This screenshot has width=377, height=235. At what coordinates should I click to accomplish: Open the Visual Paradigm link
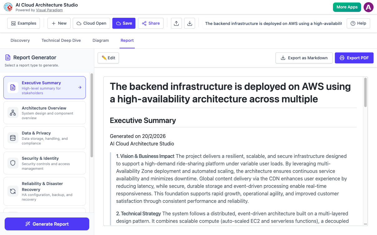click(x=49, y=10)
